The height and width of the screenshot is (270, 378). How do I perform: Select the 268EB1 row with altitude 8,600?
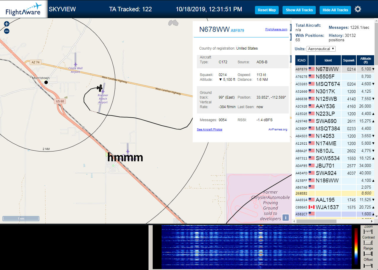pyautogui.click(x=335, y=193)
